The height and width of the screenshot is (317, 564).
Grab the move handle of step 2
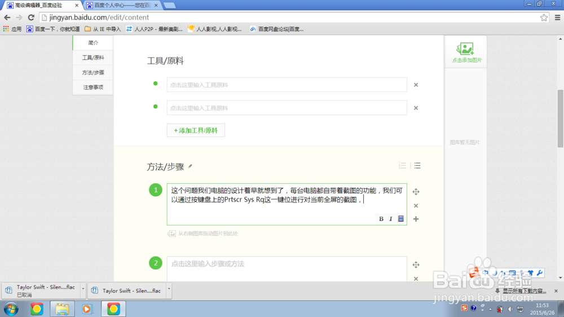click(416, 265)
